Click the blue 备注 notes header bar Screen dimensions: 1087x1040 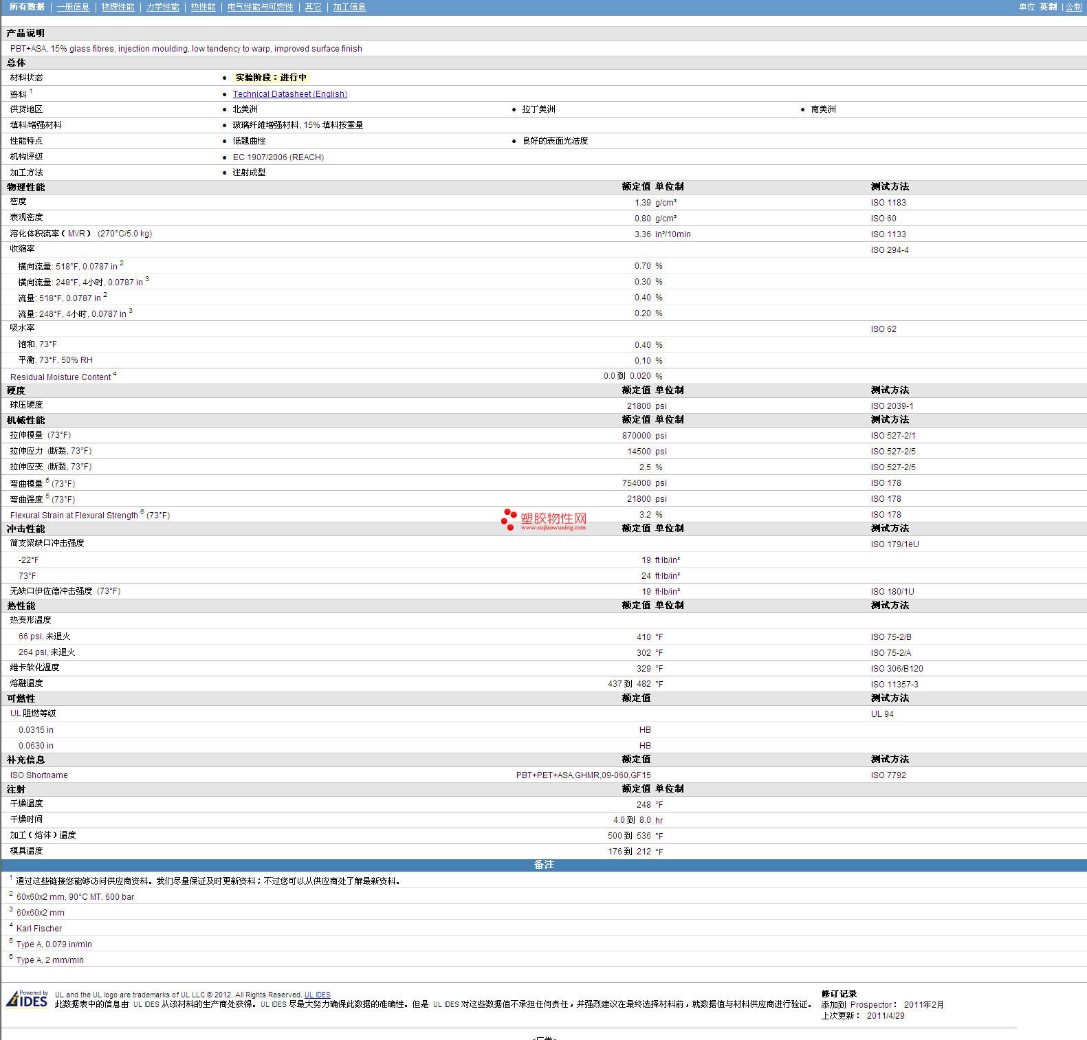pyautogui.click(x=543, y=865)
